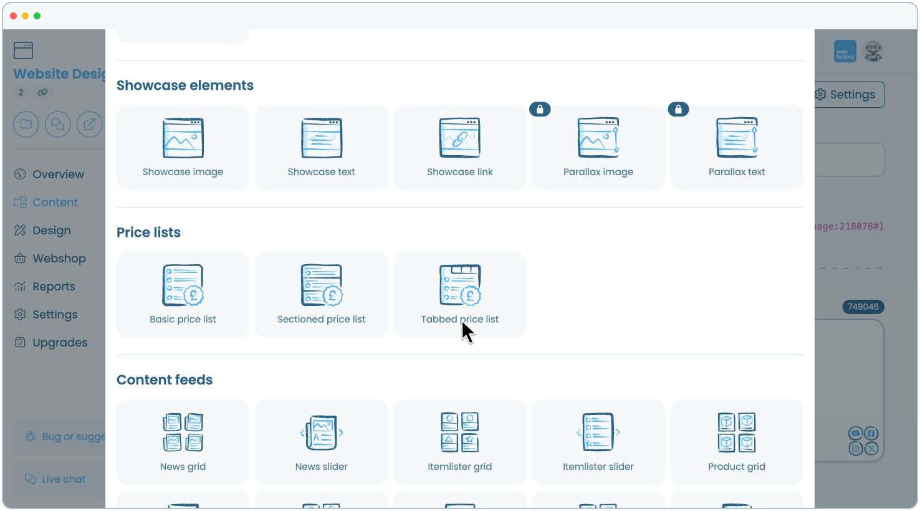Start a Live chat
The height and width of the screenshot is (511, 920).
pyautogui.click(x=60, y=479)
